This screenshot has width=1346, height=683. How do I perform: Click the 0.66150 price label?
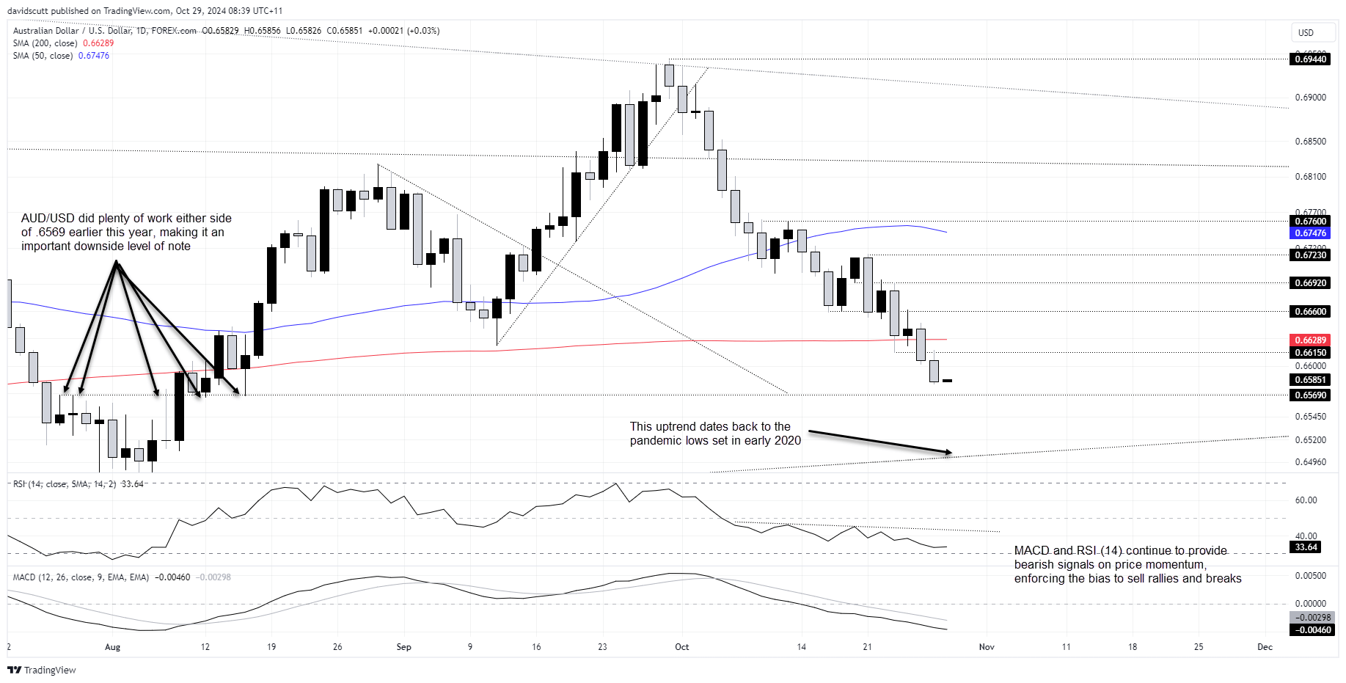[x=1310, y=353]
